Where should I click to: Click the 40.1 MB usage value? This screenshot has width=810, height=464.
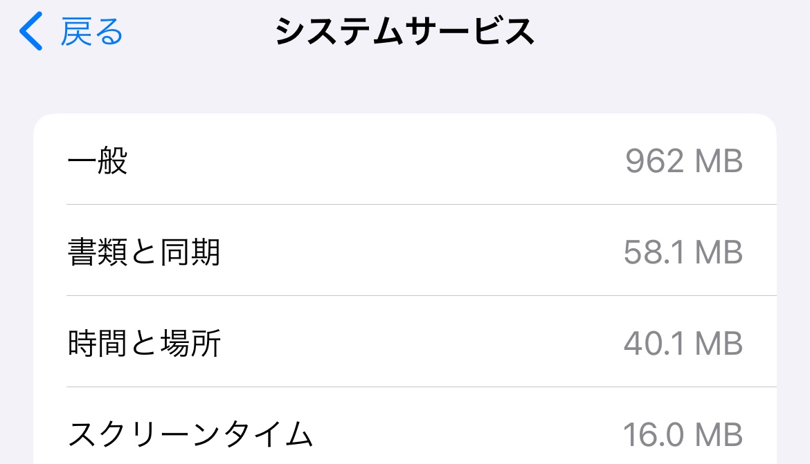point(683,344)
